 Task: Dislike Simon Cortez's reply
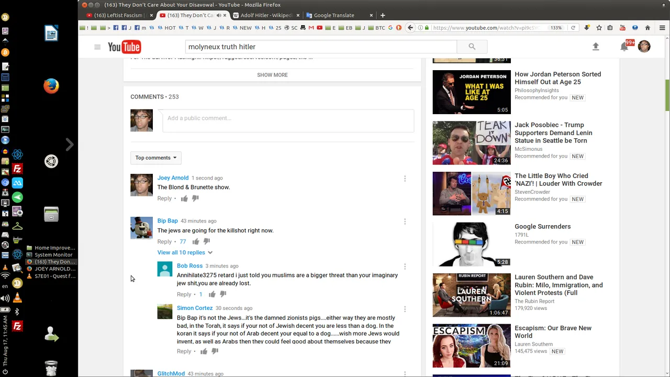click(215, 351)
